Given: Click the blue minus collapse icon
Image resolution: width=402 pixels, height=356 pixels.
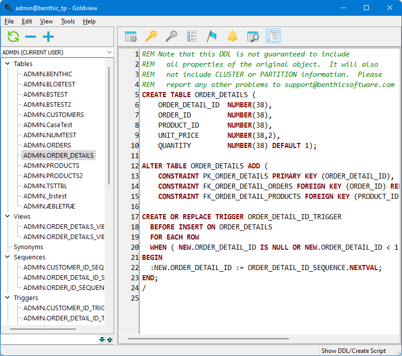Looking at the screenshot, I should point(31,37).
